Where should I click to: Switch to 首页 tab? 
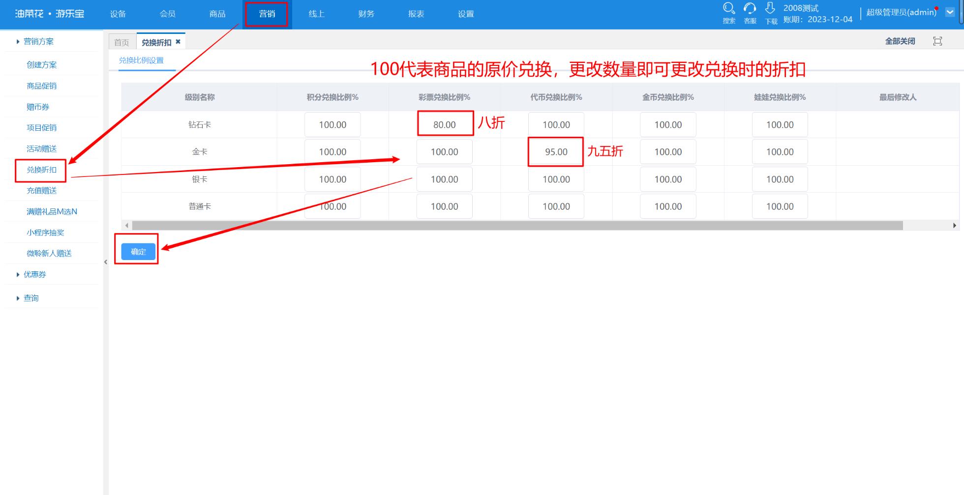click(x=121, y=42)
